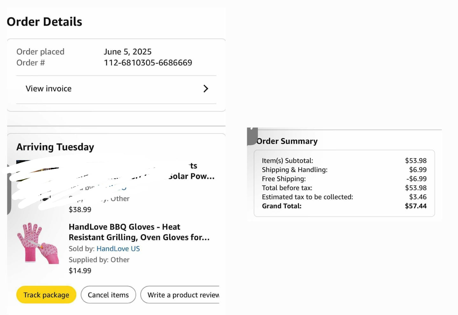Click the Cancel items button
458x315 pixels.
point(108,295)
